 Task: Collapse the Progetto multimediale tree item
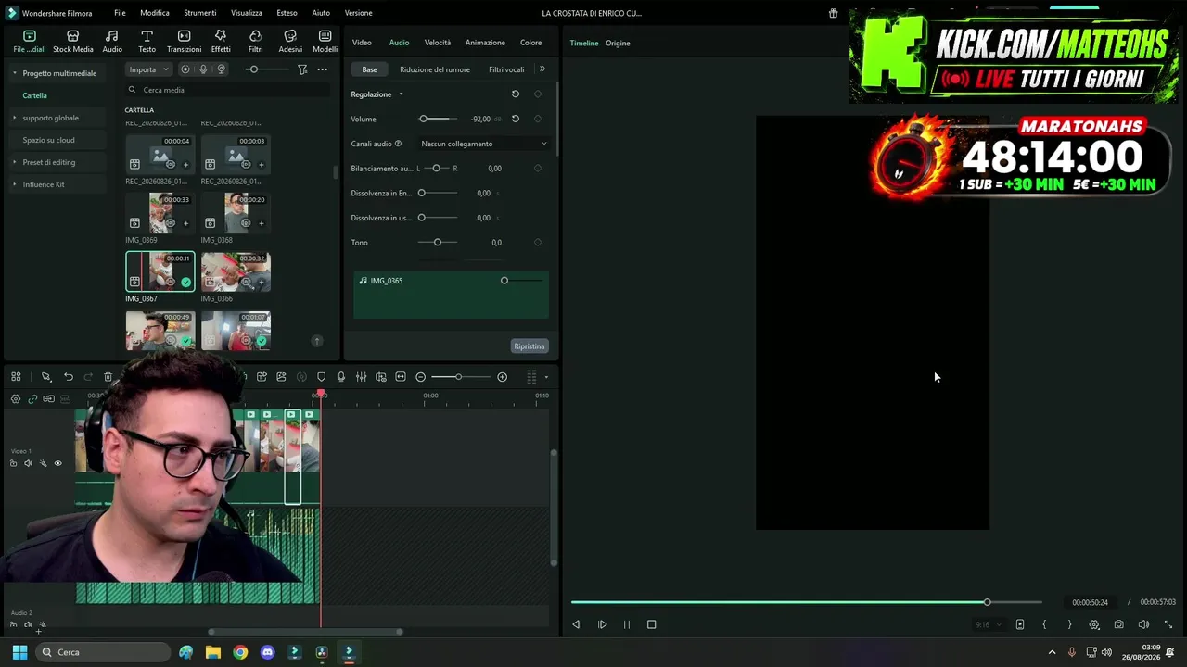point(14,73)
